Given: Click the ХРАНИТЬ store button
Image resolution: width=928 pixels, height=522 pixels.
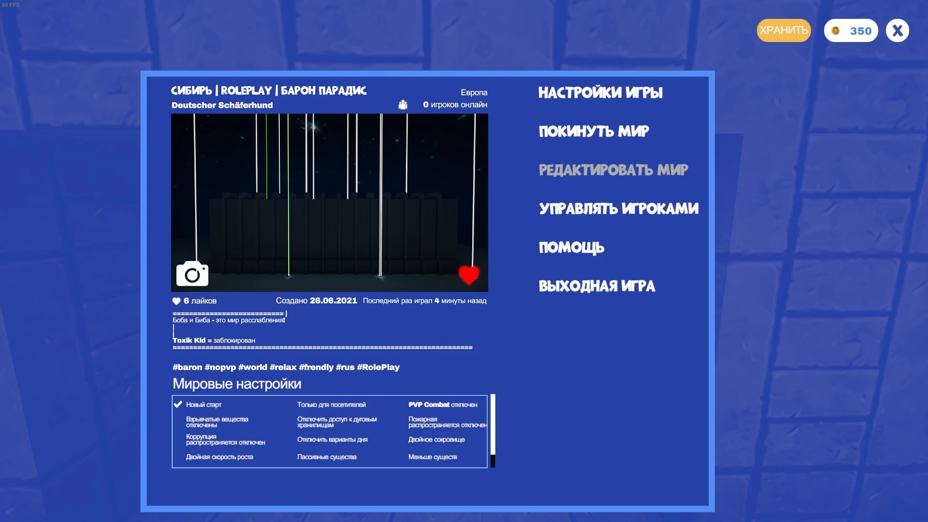Looking at the screenshot, I should point(783,30).
